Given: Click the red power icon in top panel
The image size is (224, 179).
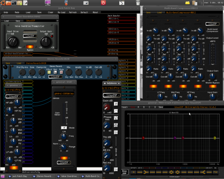Looking at the screenshot, I should click(103, 3).
